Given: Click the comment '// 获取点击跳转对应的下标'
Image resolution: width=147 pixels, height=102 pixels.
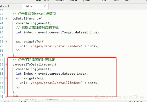Looking at the screenshot, I should 37,28.
